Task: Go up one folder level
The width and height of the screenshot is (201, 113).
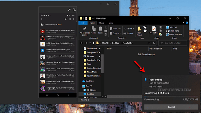Action: 94,43
